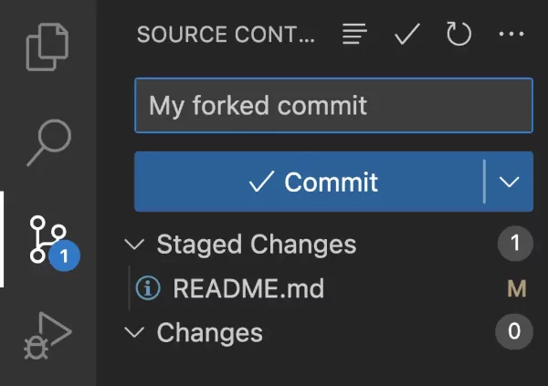Select the README.md staged file
Screen dimensions: 548x386
pyautogui.click(x=248, y=289)
